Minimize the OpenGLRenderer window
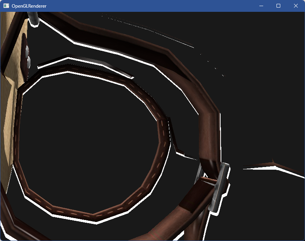Viewport: 305px width, 241px height. (x=261, y=6)
